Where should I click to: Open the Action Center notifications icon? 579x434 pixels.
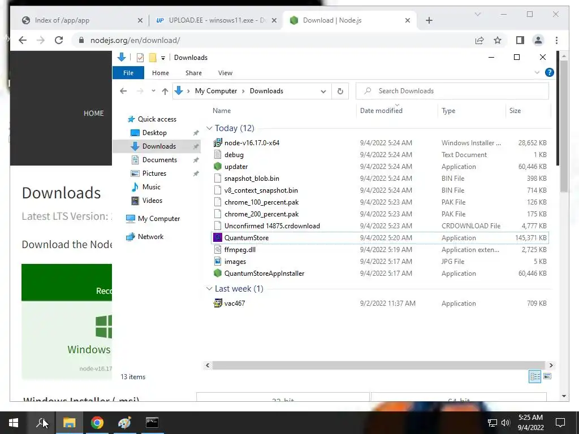[560, 422]
